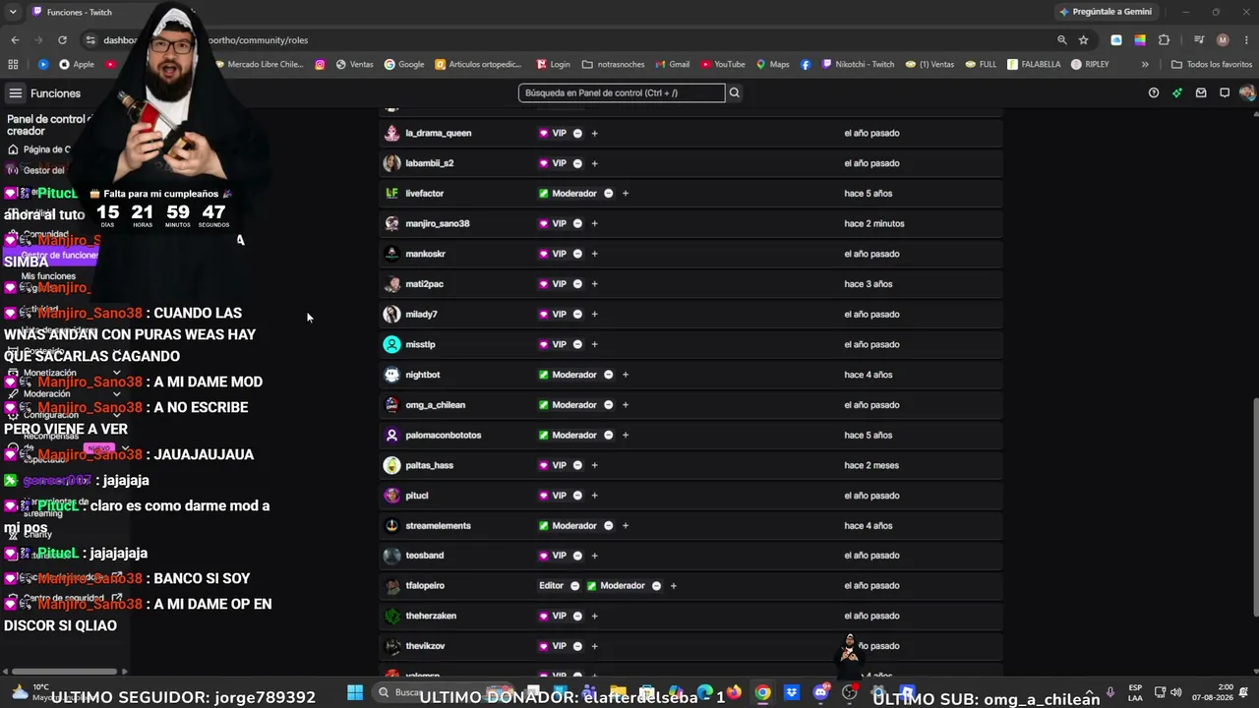Remove the VIP role from pitucl
1259x708 pixels.
(577, 496)
